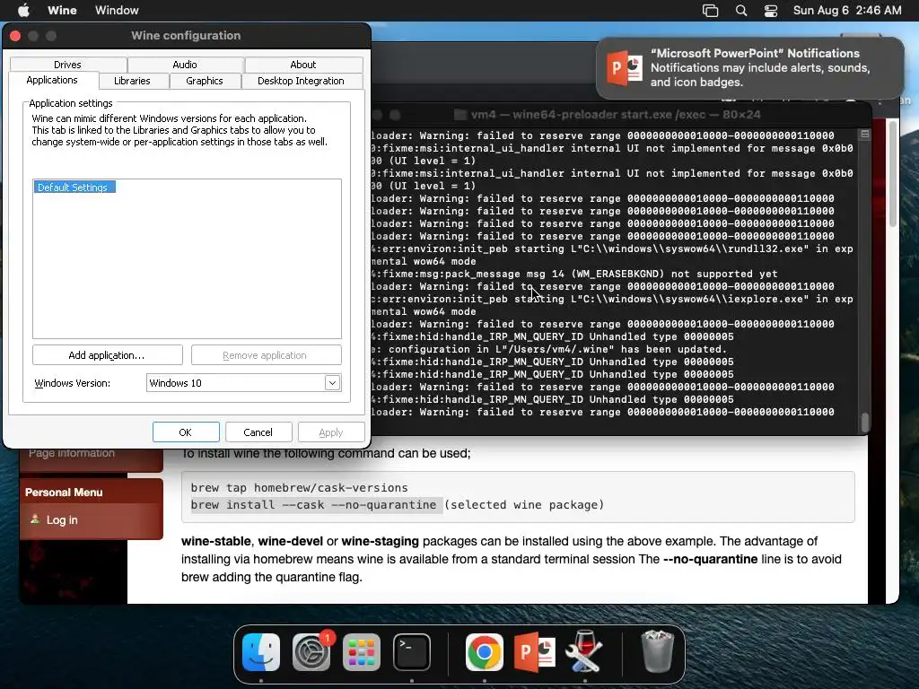Open Control Center icon in menu bar
919x689 pixels.
[x=771, y=10]
